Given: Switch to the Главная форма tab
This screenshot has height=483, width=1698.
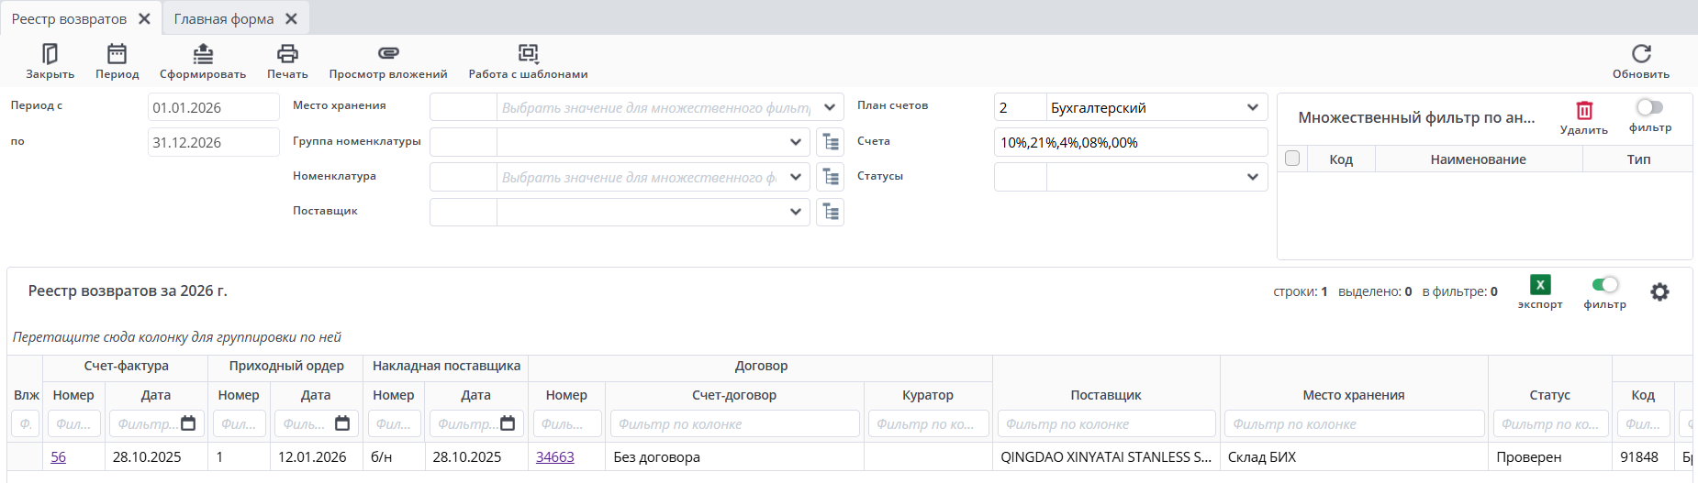Looking at the screenshot, I should (224, 19).
